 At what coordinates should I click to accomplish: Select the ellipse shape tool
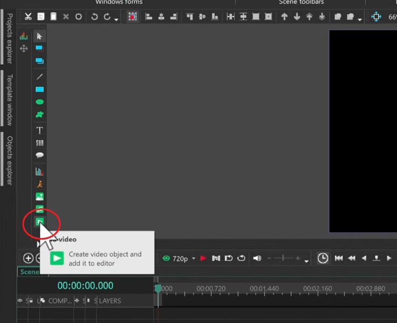click(x=40, y=102)
